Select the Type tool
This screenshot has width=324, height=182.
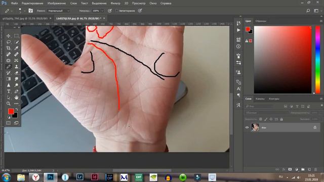point(9,92)
